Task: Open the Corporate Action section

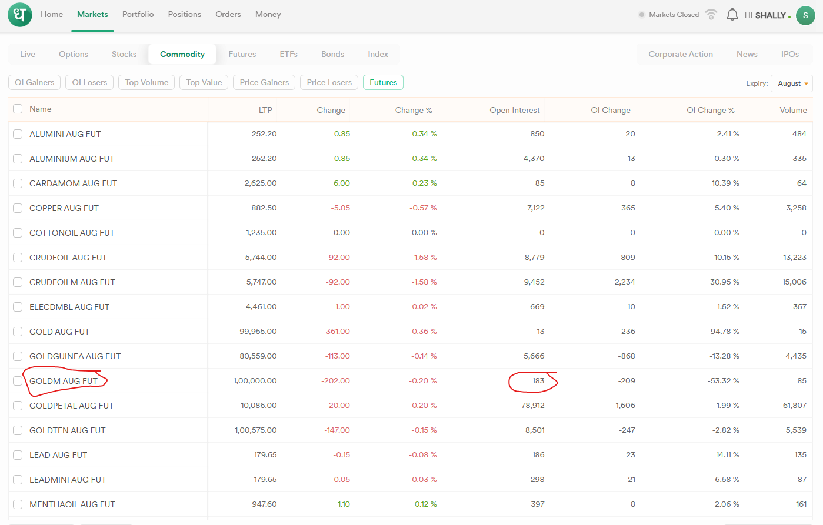Action: [x=681, y=54]
